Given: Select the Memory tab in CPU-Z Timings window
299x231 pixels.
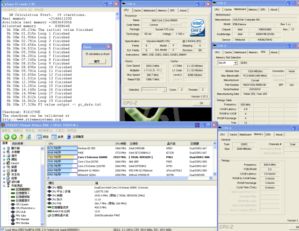Looking at the screenshot, I should [x=258, y=134].
